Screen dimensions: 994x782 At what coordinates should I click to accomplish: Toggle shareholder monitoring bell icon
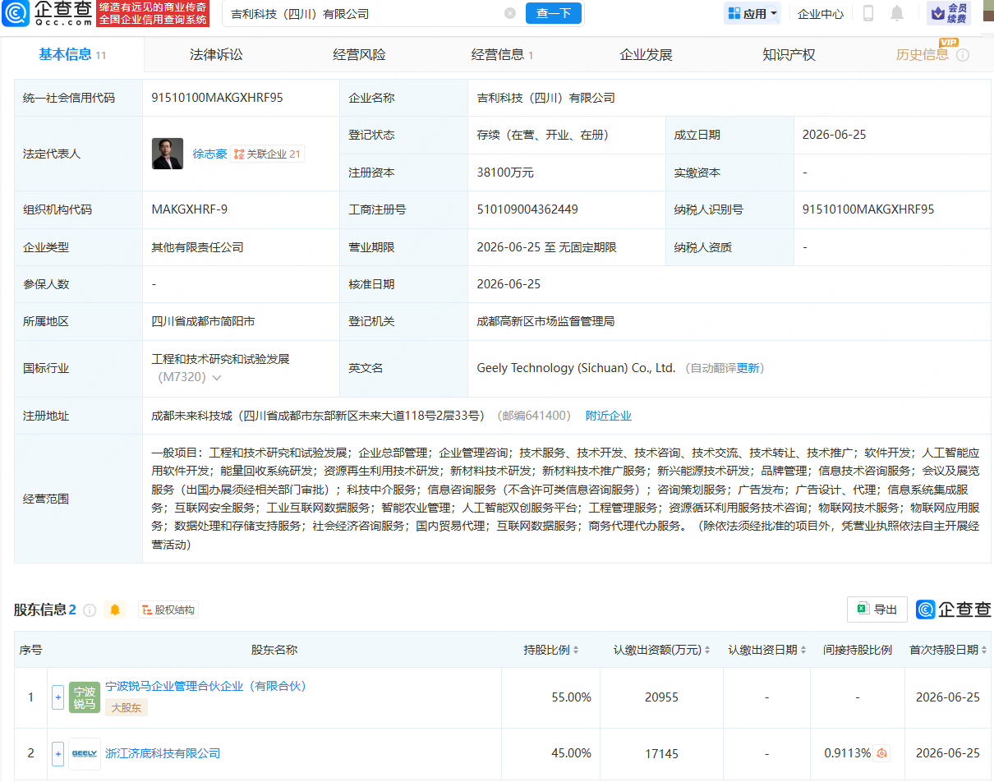115,609
